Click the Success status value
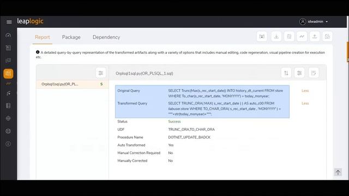The height and width of the screenshot is (196, 349). click(174, 121)
